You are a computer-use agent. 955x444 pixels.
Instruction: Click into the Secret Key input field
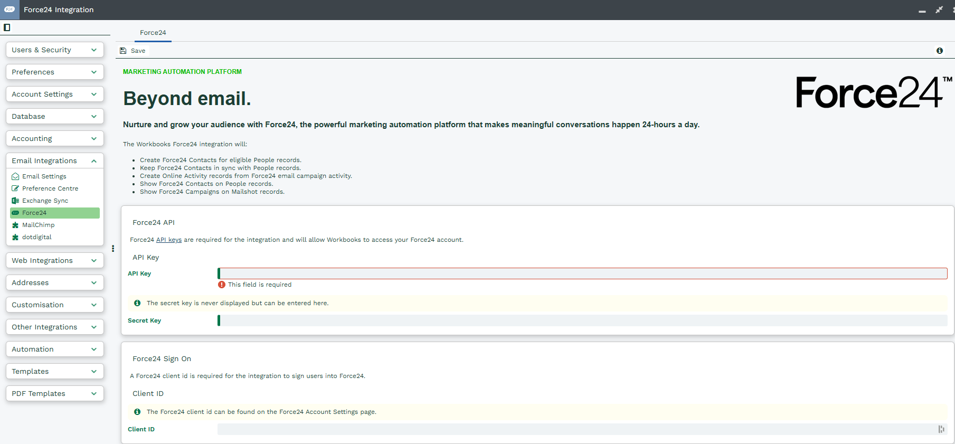click(x=582, y=320)
